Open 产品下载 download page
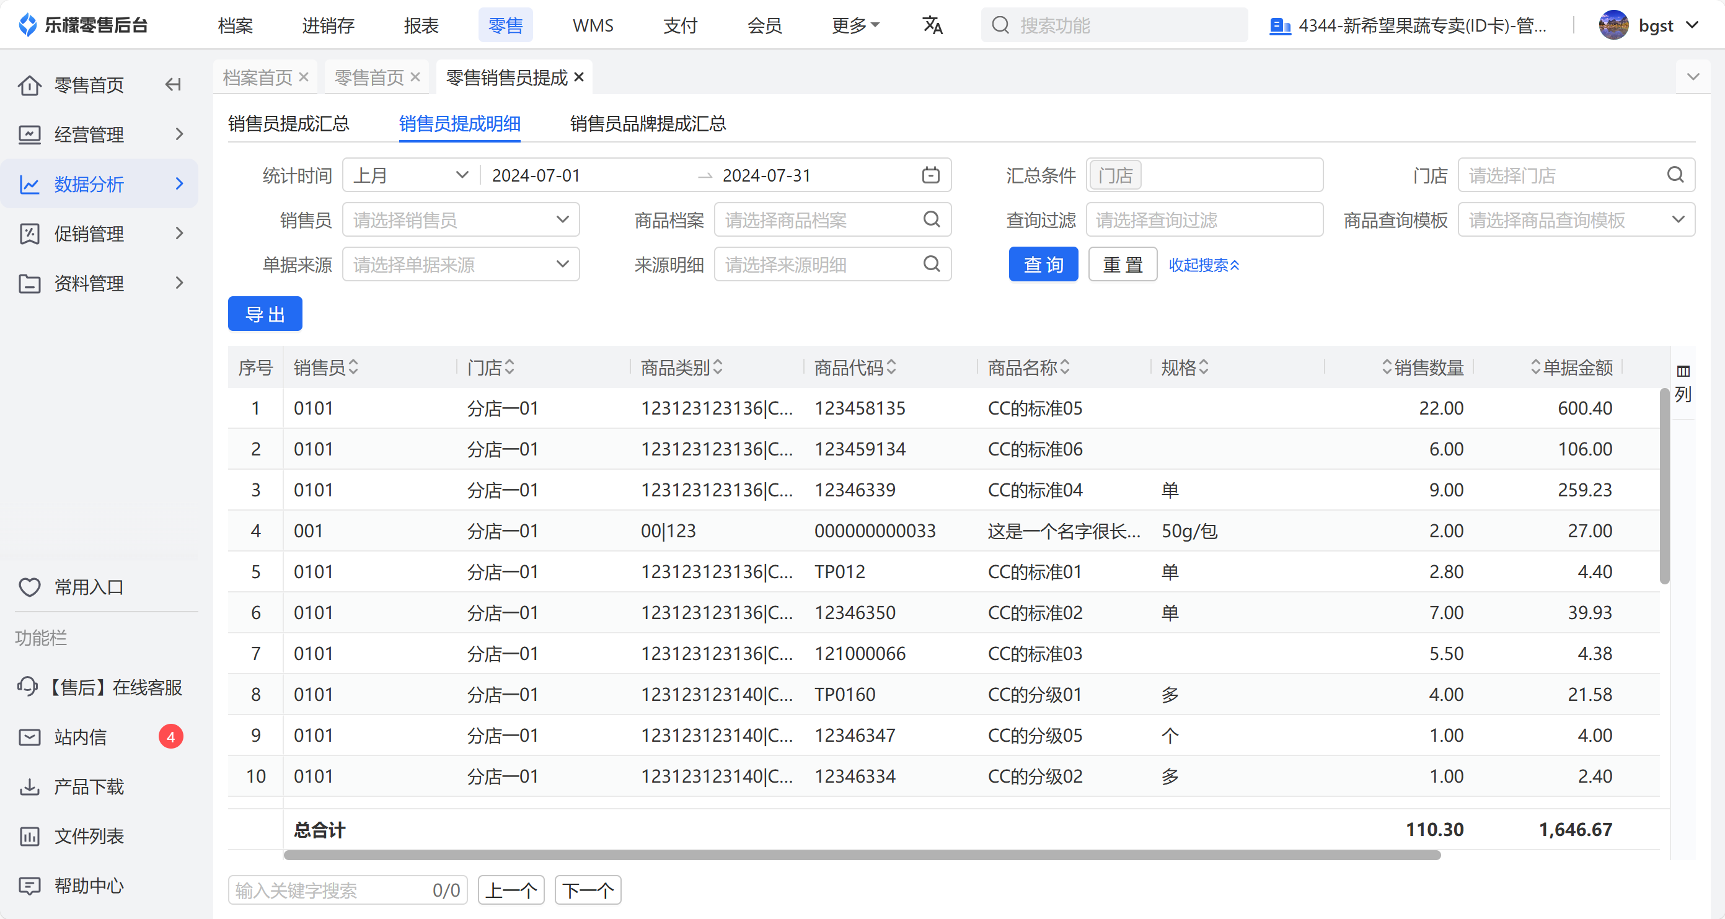This screenshot has height=919, width=1725. click(89, 786)
